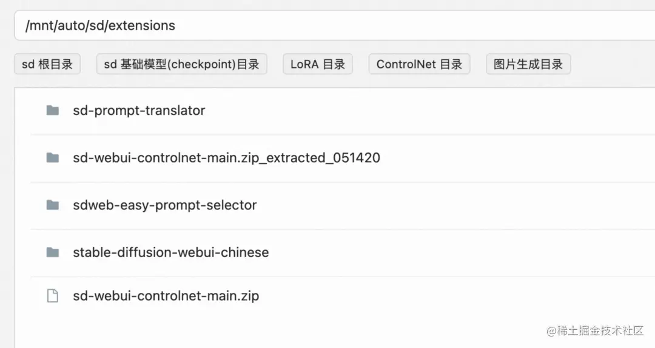Click the sd-prompt-translator folder icon
Screen dimensions: 655x348
click(52, 110)
